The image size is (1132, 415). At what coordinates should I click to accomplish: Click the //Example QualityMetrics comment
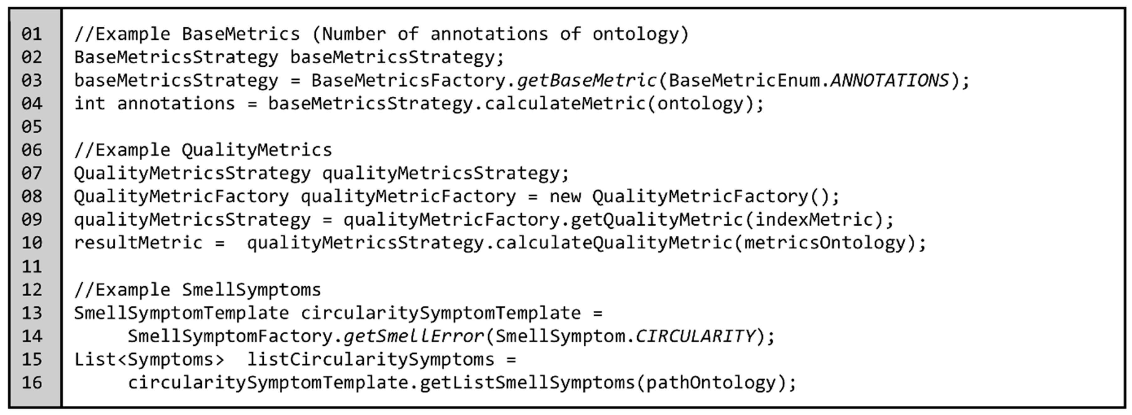tap(203, 150)
